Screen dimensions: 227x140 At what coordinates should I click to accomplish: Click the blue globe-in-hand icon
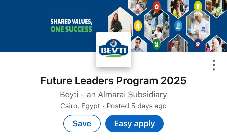pos(178,26)
